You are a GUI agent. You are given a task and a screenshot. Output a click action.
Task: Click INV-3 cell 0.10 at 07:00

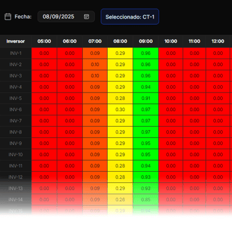click(x=95, y=76)
